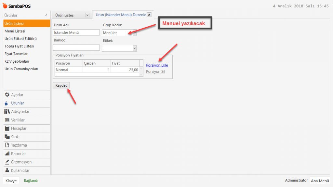Close the İskender Menü edit tab

(149, 15)
